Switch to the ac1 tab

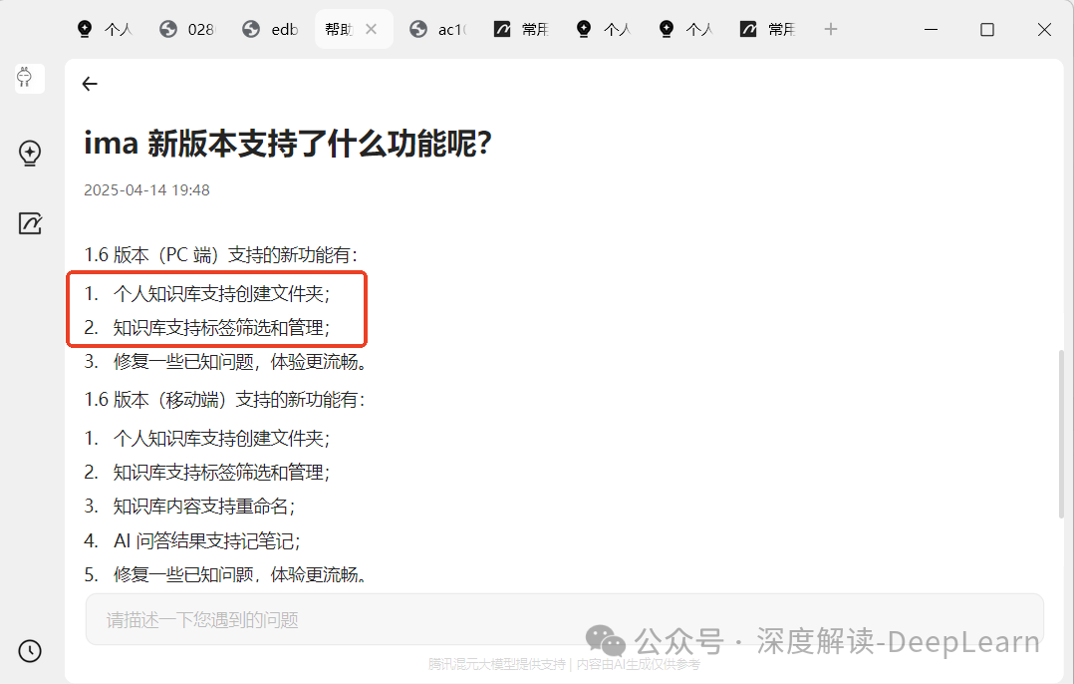(x=437, y=30)
